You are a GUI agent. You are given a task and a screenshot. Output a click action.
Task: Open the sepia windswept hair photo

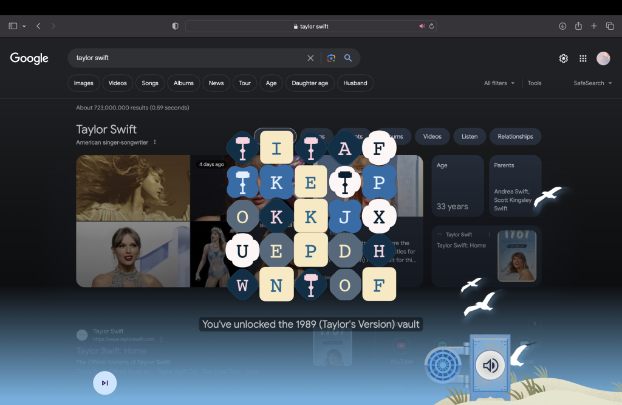[x=133, y=188]
